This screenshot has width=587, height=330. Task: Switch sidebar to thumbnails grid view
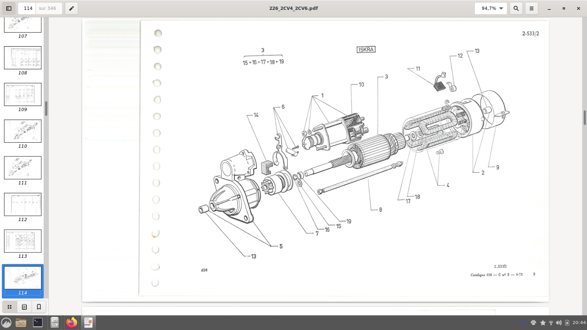(9, 307)
